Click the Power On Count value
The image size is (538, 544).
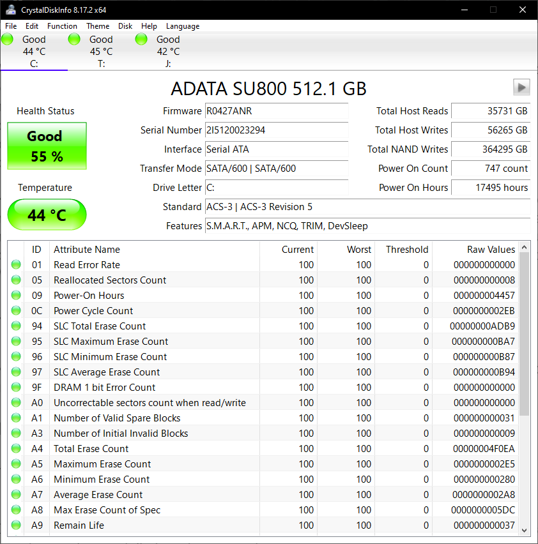[x=491, y=169]
